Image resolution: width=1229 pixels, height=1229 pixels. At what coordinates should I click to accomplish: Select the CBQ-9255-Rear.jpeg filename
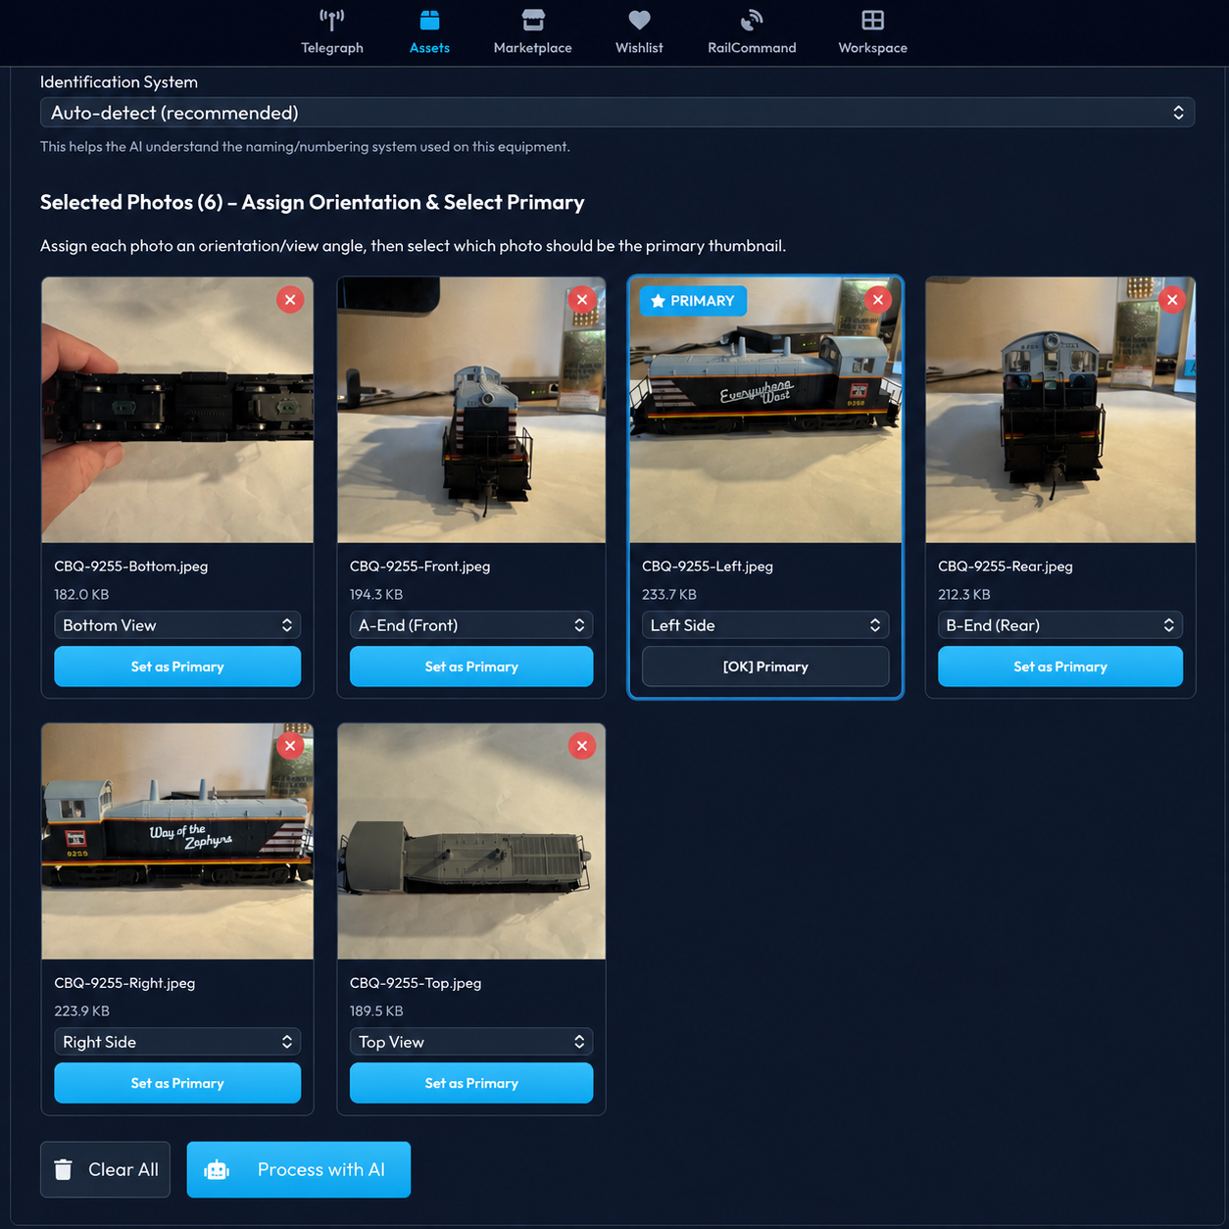pyautogui.click(x=1006, y=566)
